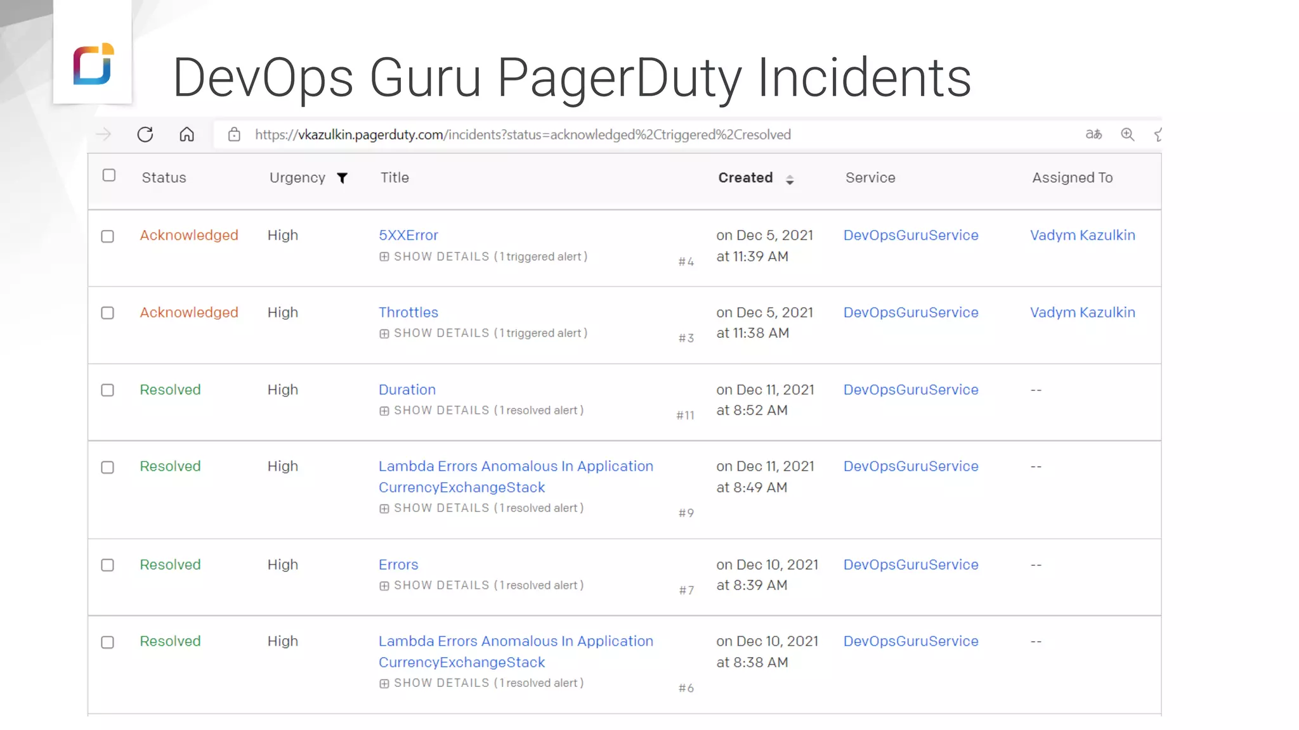1299x730 pixels.
Task: Check the incident #6 row checkbox
Action: tap(108, 643)
